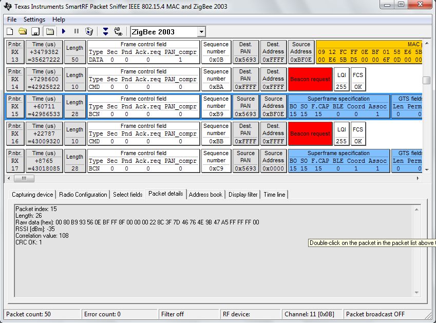Click the Superframe specification field of packet 17

339,161
